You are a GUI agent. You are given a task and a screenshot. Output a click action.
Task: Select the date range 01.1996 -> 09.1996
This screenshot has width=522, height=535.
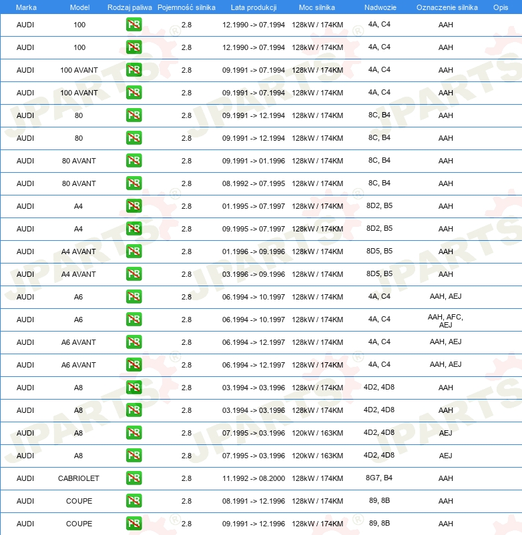[253, 251]
